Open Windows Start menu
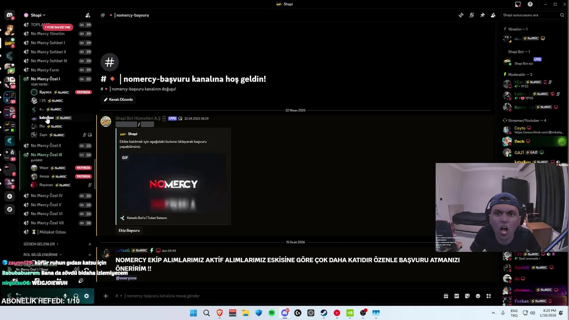The width and height of the screenshot is (569, 320). pyautogui.click(x=193, y=313)
